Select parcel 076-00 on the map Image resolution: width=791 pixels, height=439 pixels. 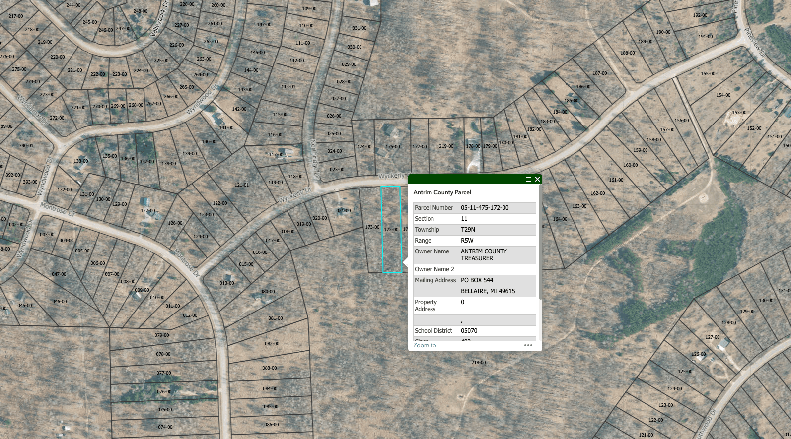164,392
